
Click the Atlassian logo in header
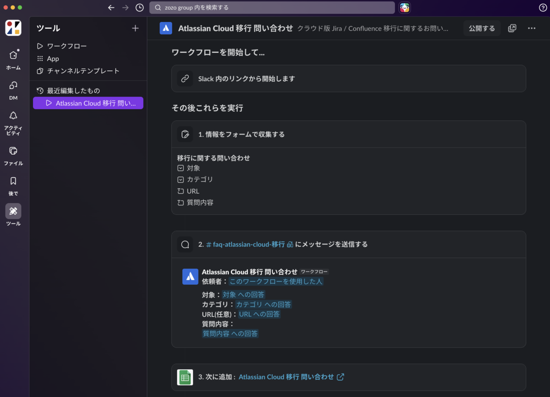[165, 28]
